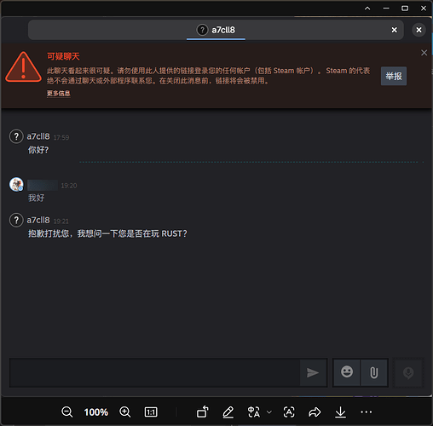Viewport: 433px width, 426px height.
Task: Set image to actual size 1:1
Action: point(151,412)
